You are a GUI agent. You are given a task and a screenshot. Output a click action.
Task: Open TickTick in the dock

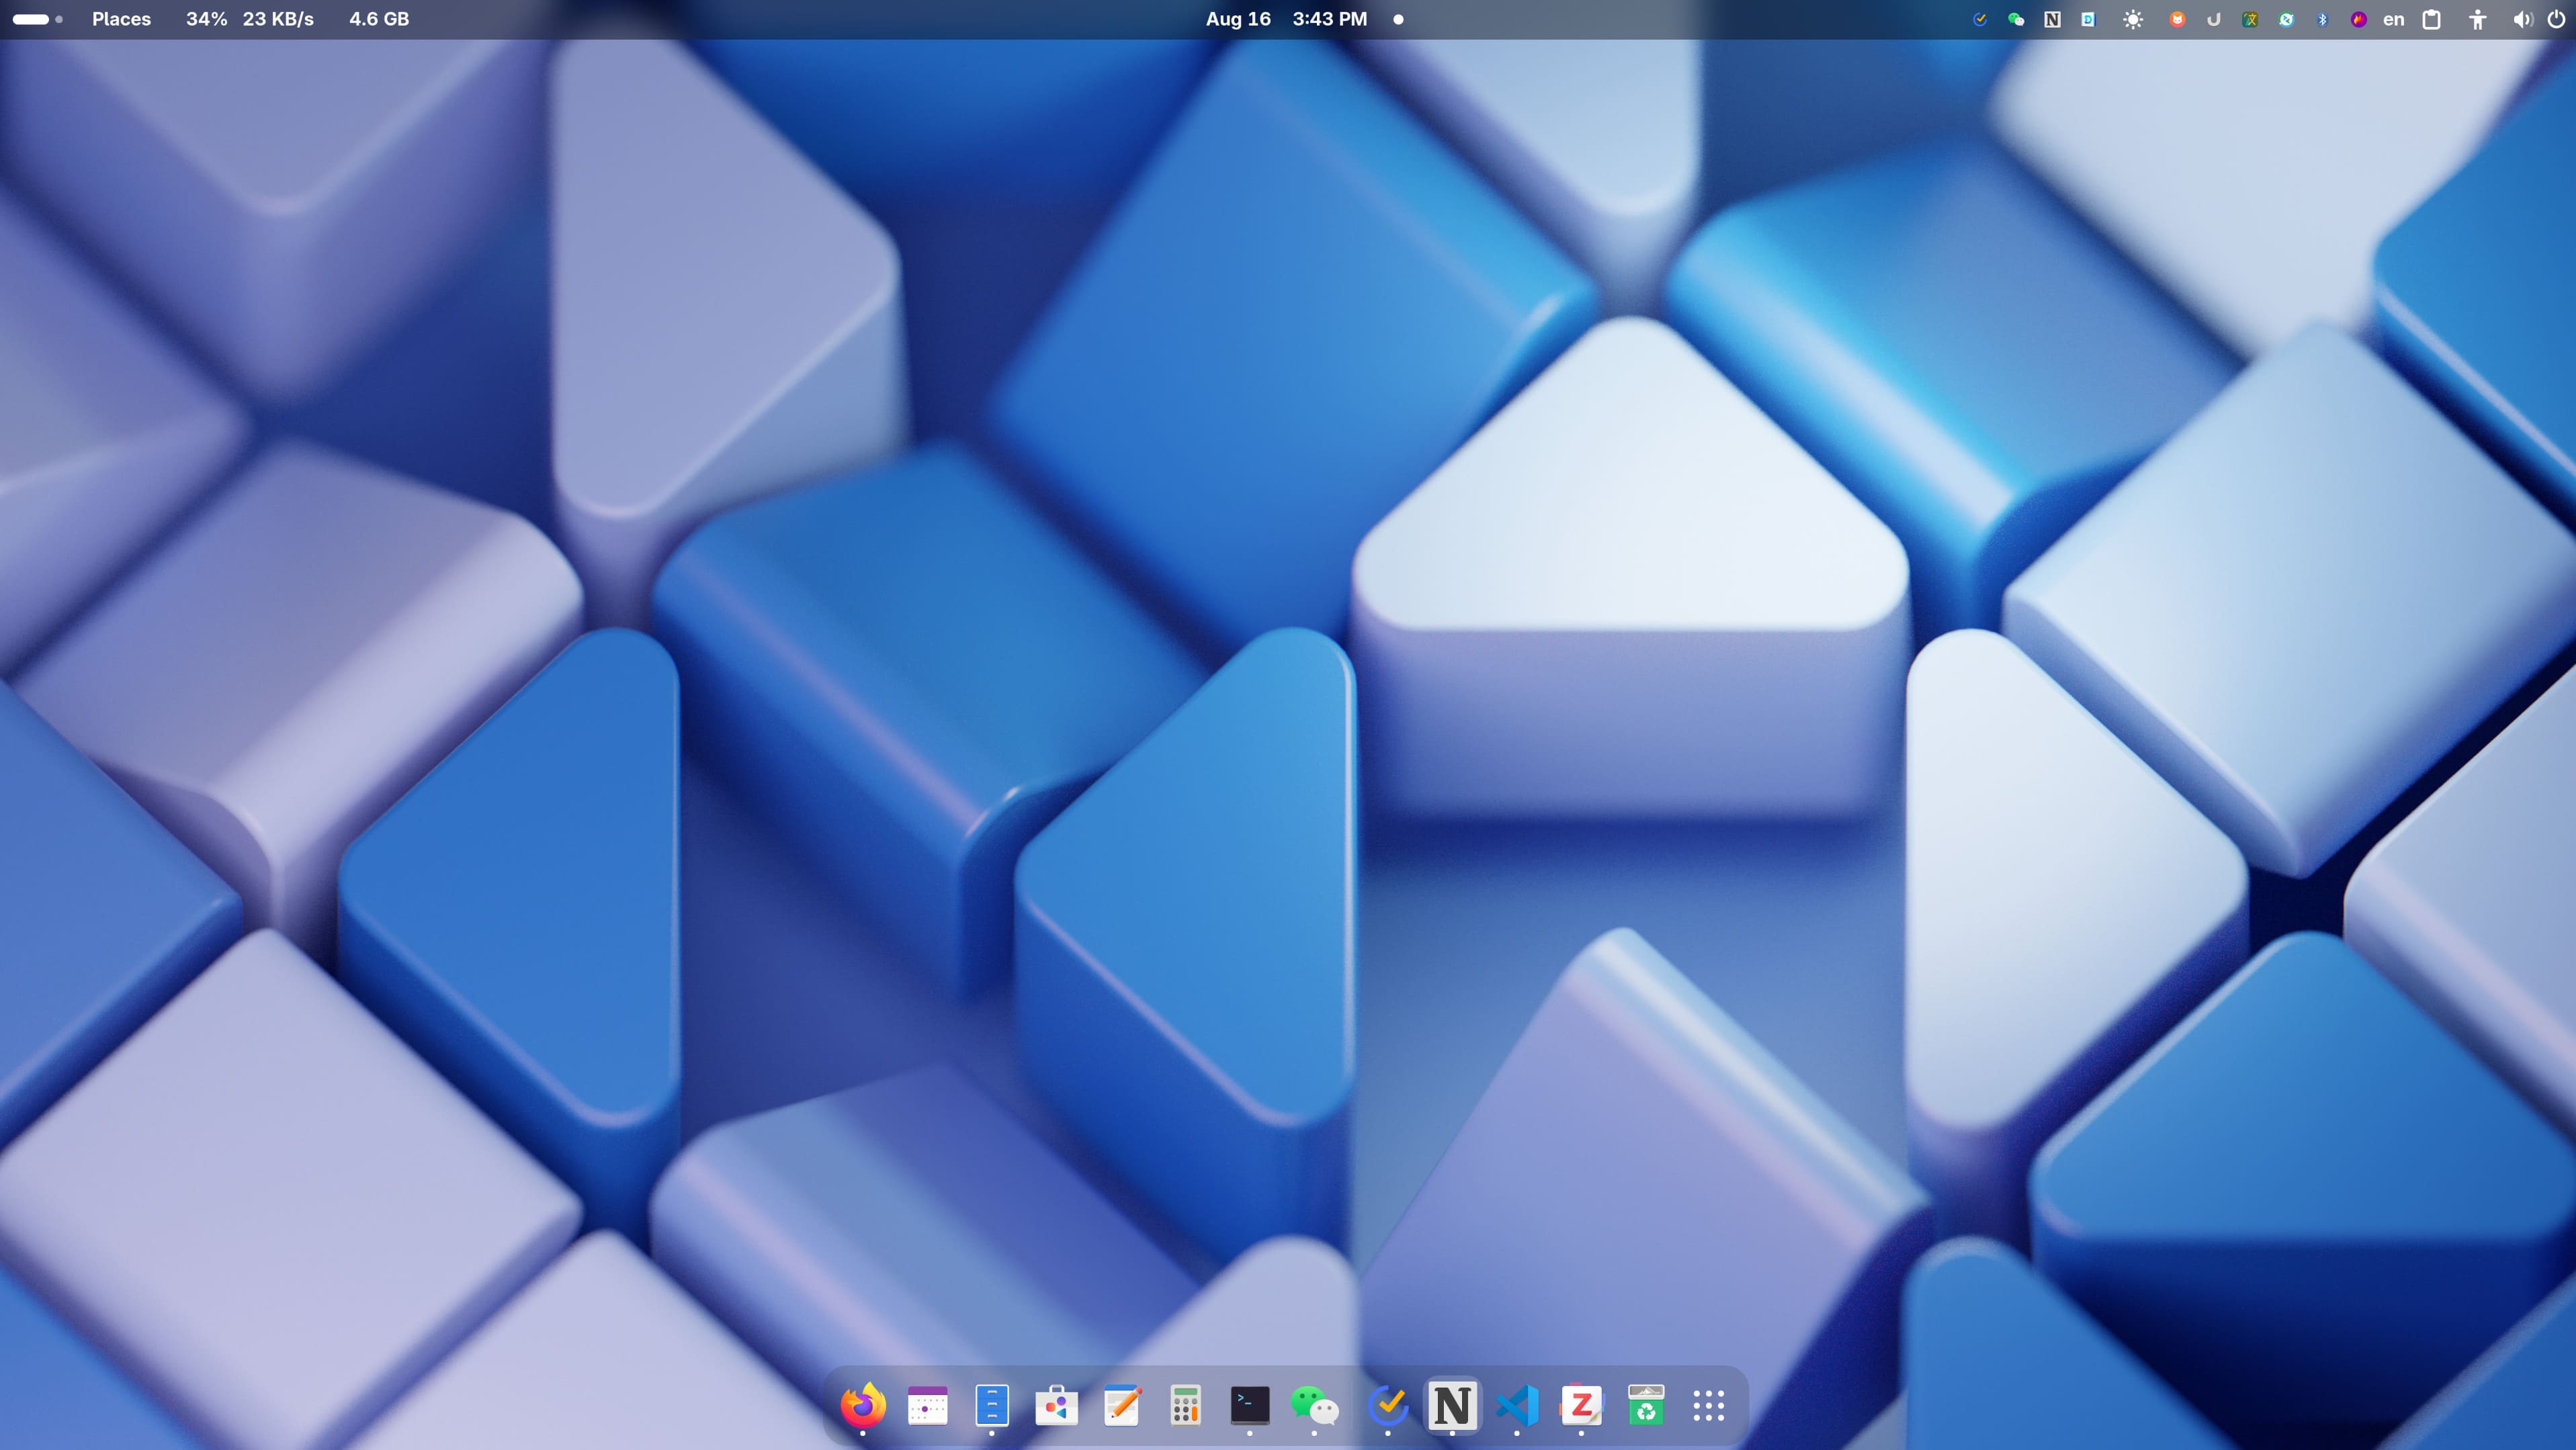(1388, 1405)
